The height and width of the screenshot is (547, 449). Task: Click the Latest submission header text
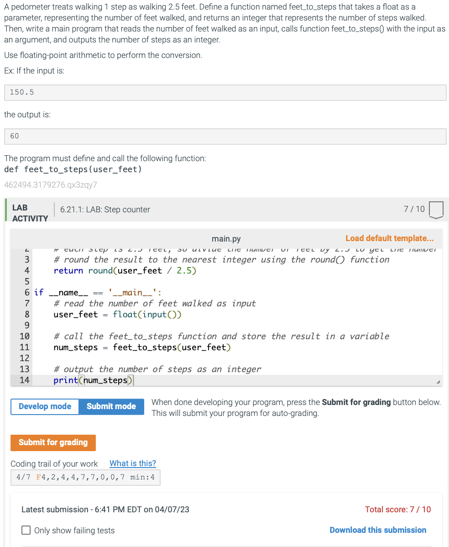105,509
